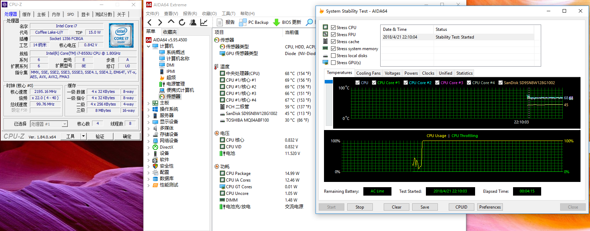This screenshot has width=590, height=231.
Task: Open Preferences in stability test
Action: click(490, 207)
